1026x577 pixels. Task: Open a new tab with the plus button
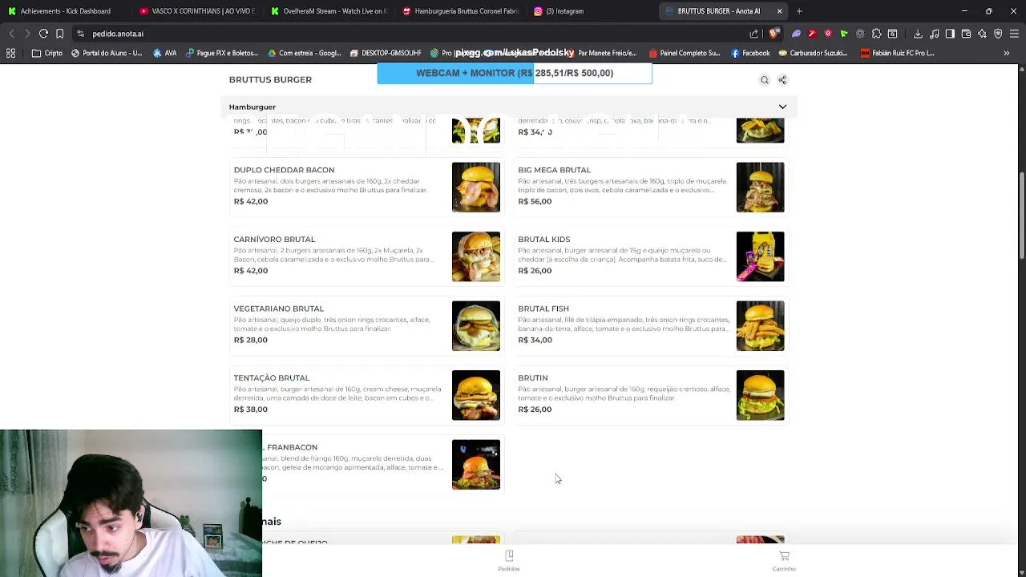click(799, 11)
